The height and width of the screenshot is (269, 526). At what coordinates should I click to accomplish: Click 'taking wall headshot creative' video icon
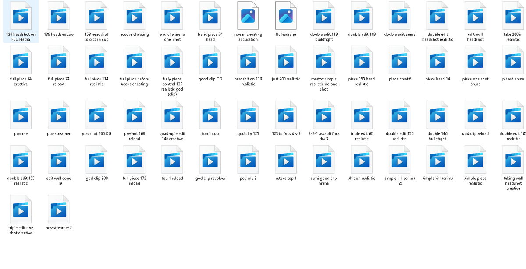513,160
